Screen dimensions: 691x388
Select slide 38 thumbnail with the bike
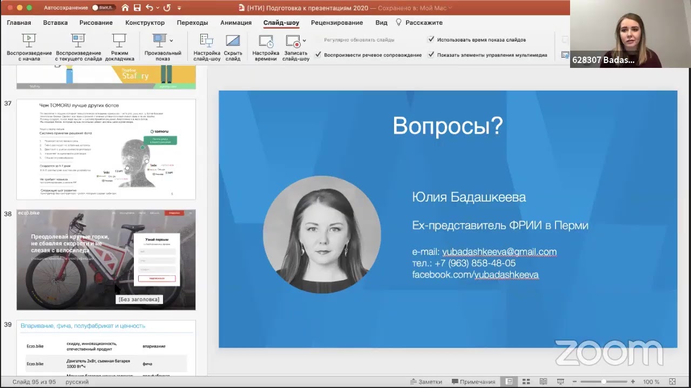[106, 260]
